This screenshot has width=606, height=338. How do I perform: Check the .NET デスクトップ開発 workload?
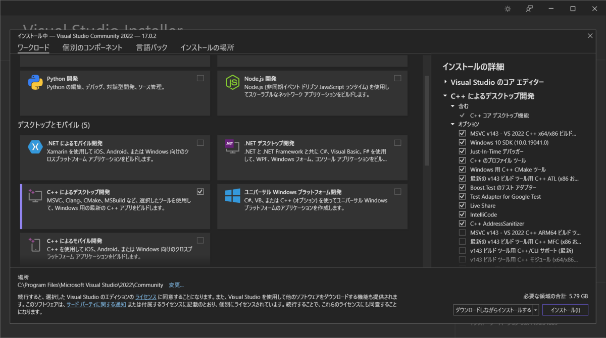pyautogui.click(x=398, y=143)
